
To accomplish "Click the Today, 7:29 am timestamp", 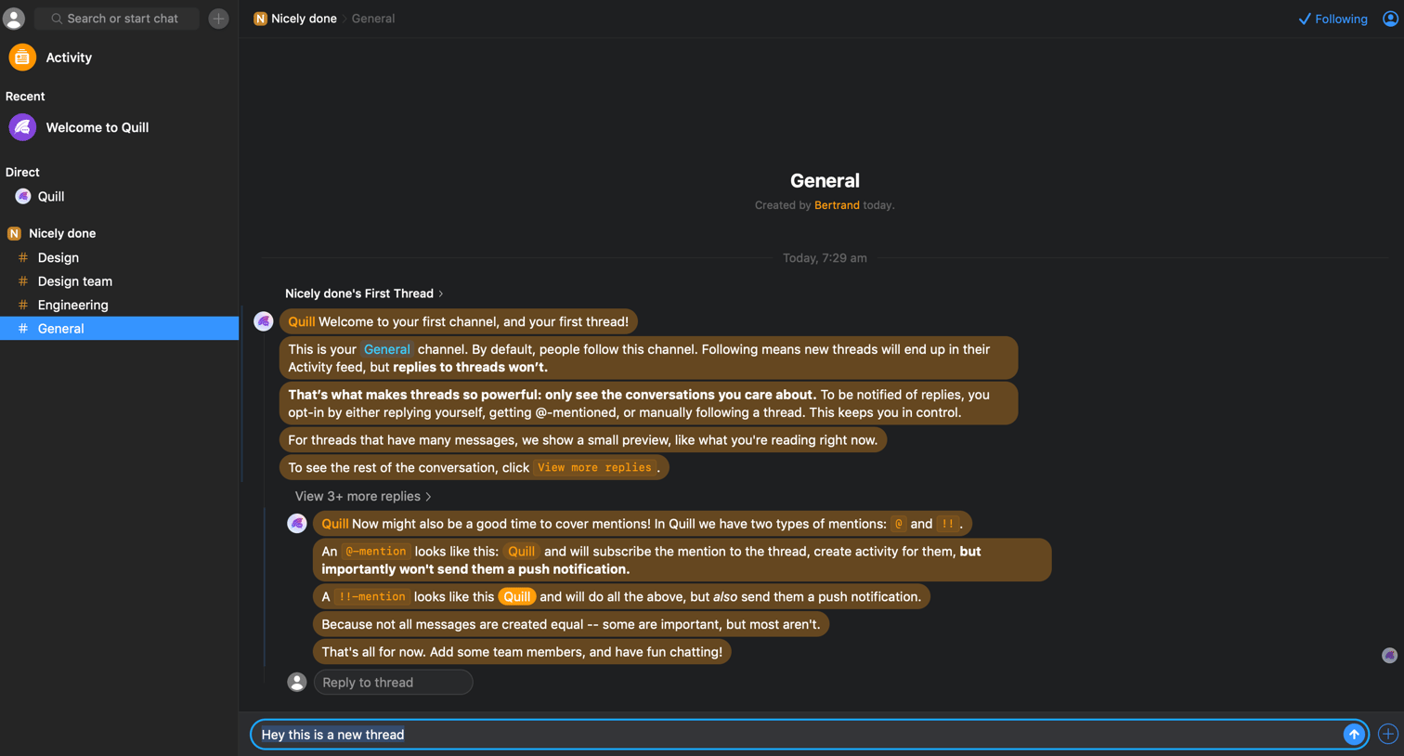I will [x=825, y=258].
